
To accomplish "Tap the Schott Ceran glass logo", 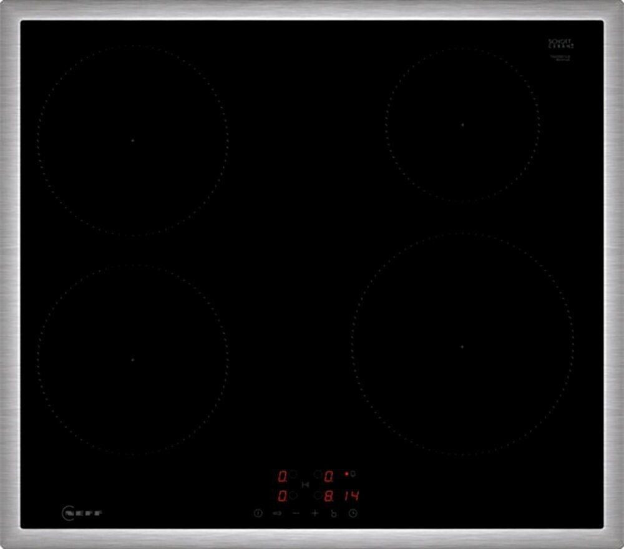I will click(561, 44).
